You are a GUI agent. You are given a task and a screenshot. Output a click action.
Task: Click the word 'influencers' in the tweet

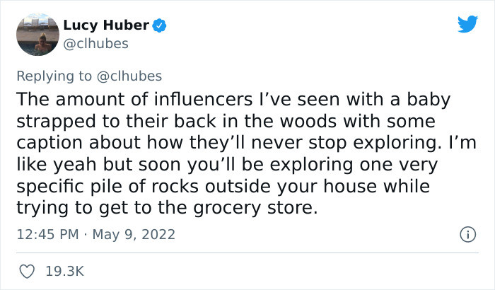pyautogui.click(x=204, y=99)
